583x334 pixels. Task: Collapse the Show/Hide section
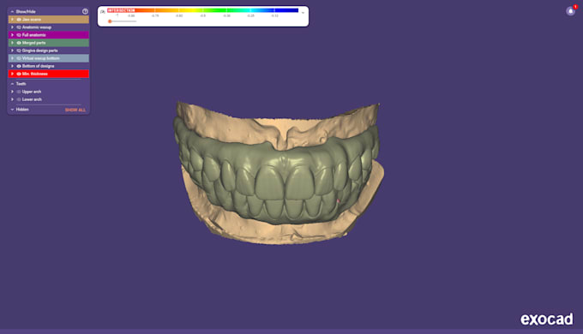tap(12, 11)
